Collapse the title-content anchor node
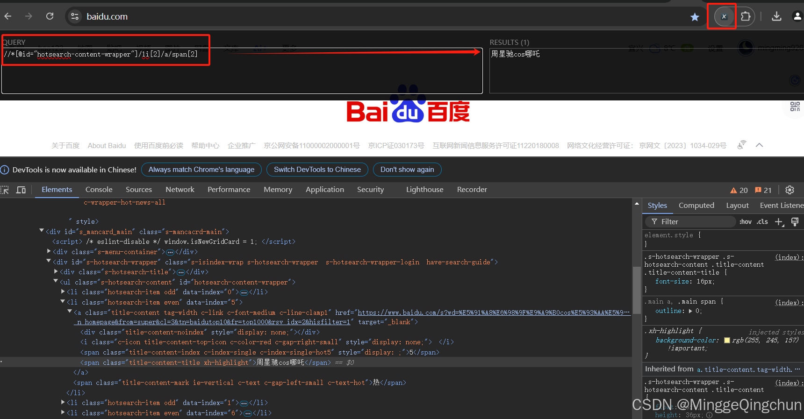804x419 pixels. (70, 312)
